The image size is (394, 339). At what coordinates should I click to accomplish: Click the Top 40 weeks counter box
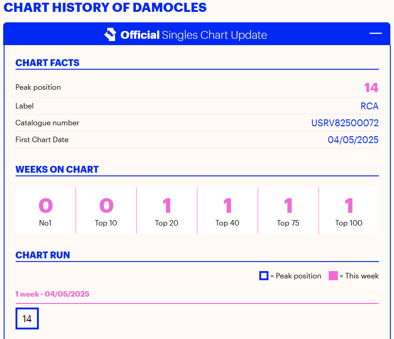[227, 211]
